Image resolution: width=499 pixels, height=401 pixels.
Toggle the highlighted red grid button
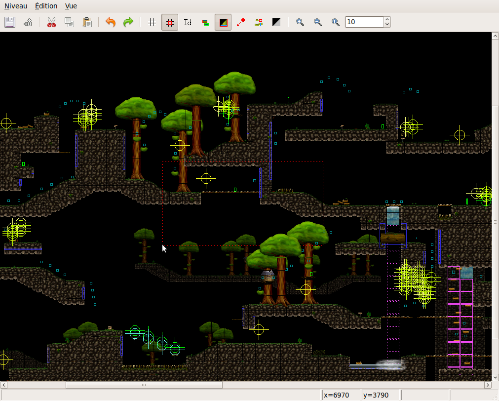(x=170, y=22)
